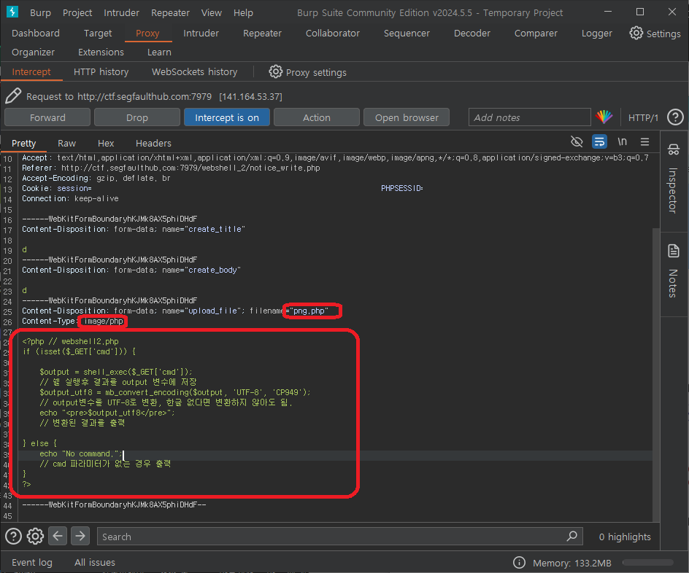Screen dimensions: 689x573
Task: Click the bottom-left help circle icon
Action: 13,536
